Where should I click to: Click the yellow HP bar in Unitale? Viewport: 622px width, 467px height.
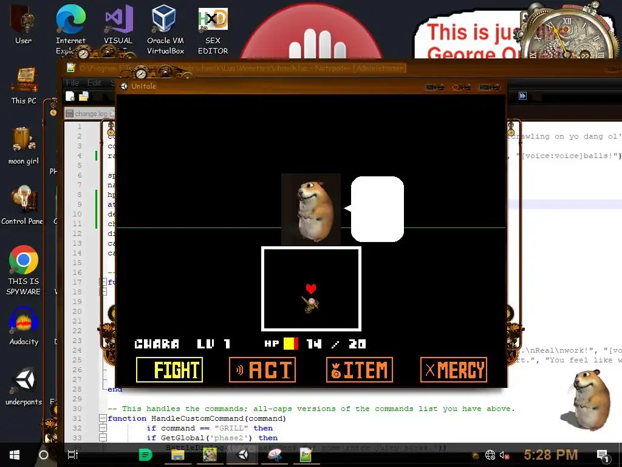point(291,344)
